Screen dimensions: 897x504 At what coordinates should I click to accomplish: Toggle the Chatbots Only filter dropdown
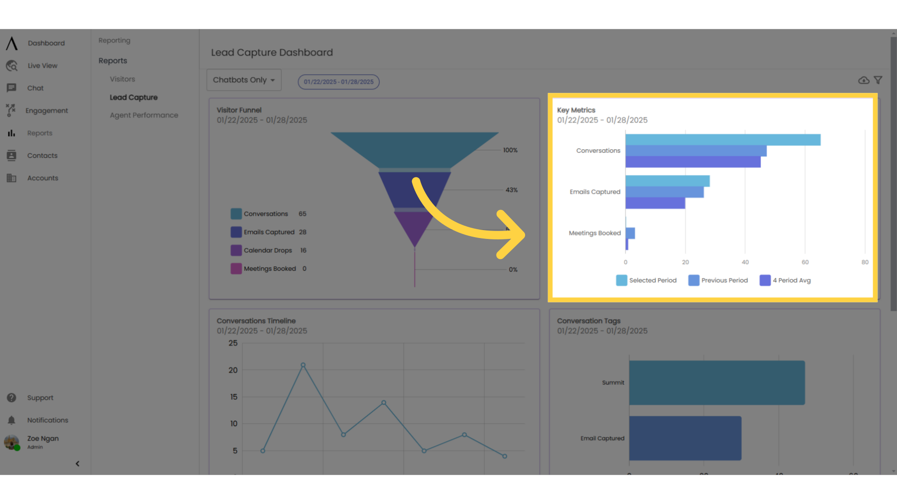pyautogui.click(x=244, y=79)
